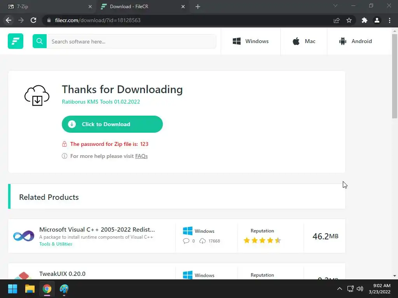Click Windows logo on Visual C++ row

point(188,231)
